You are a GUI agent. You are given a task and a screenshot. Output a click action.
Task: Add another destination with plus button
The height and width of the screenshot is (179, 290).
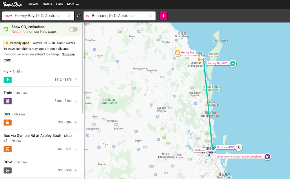click(x=164, y=16)
